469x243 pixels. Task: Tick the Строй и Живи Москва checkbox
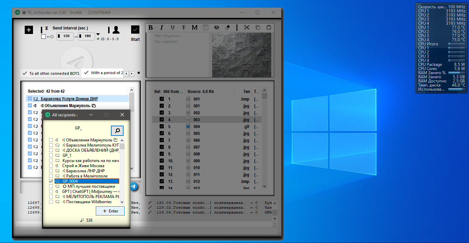click(51, 165)
